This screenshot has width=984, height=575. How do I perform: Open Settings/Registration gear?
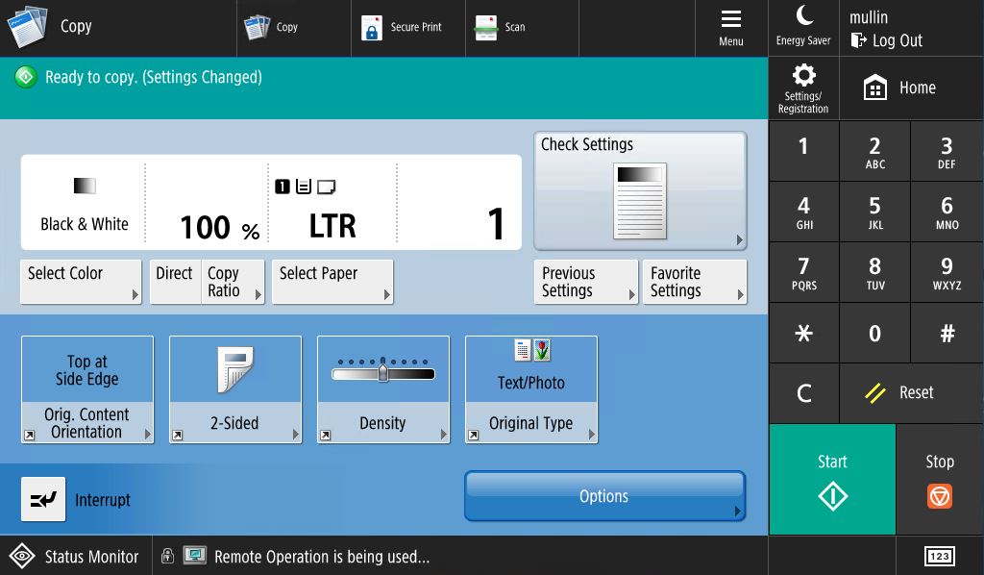tap(803, 88)
